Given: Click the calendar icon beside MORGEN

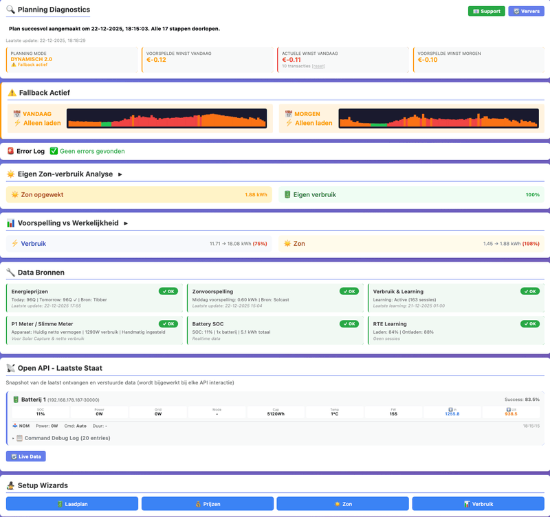Looking at the screenshot, I should click(x=289, y=114).
